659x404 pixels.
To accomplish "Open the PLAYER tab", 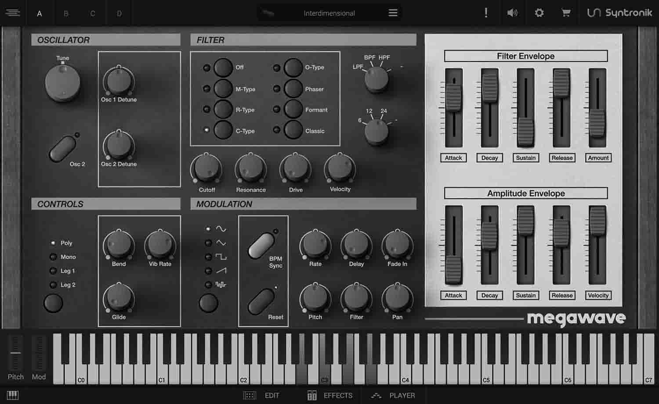I will point(393,395).
